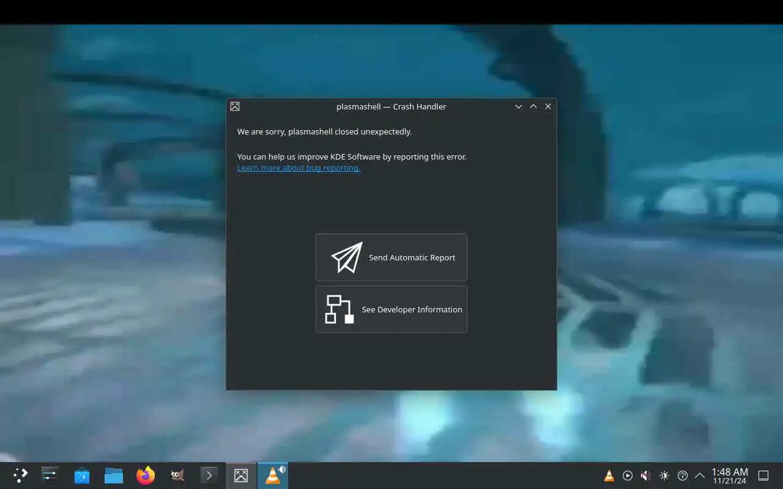Open the clock showing 1:48 AM

730,476
